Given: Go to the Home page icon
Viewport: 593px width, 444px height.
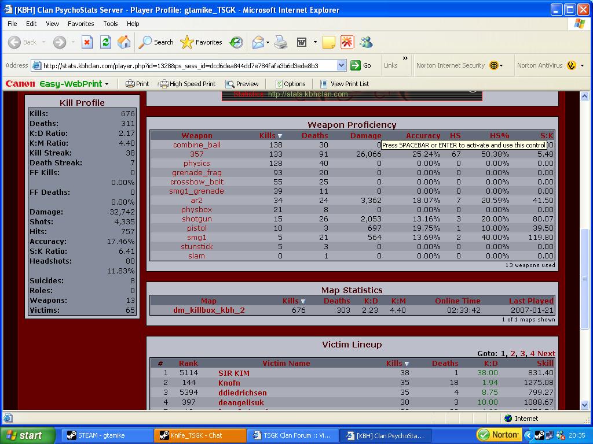Looking at the screenshot, I should pyautogui.click(x=124, y=42).
